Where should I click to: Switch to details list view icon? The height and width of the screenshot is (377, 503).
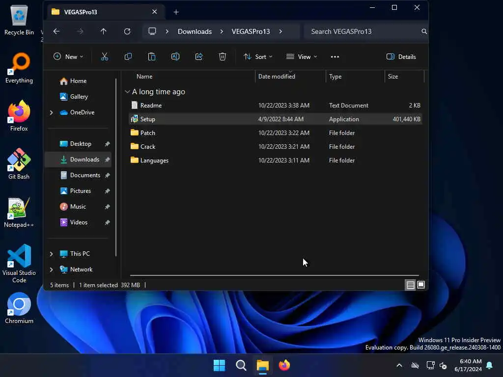click(410, 285)
